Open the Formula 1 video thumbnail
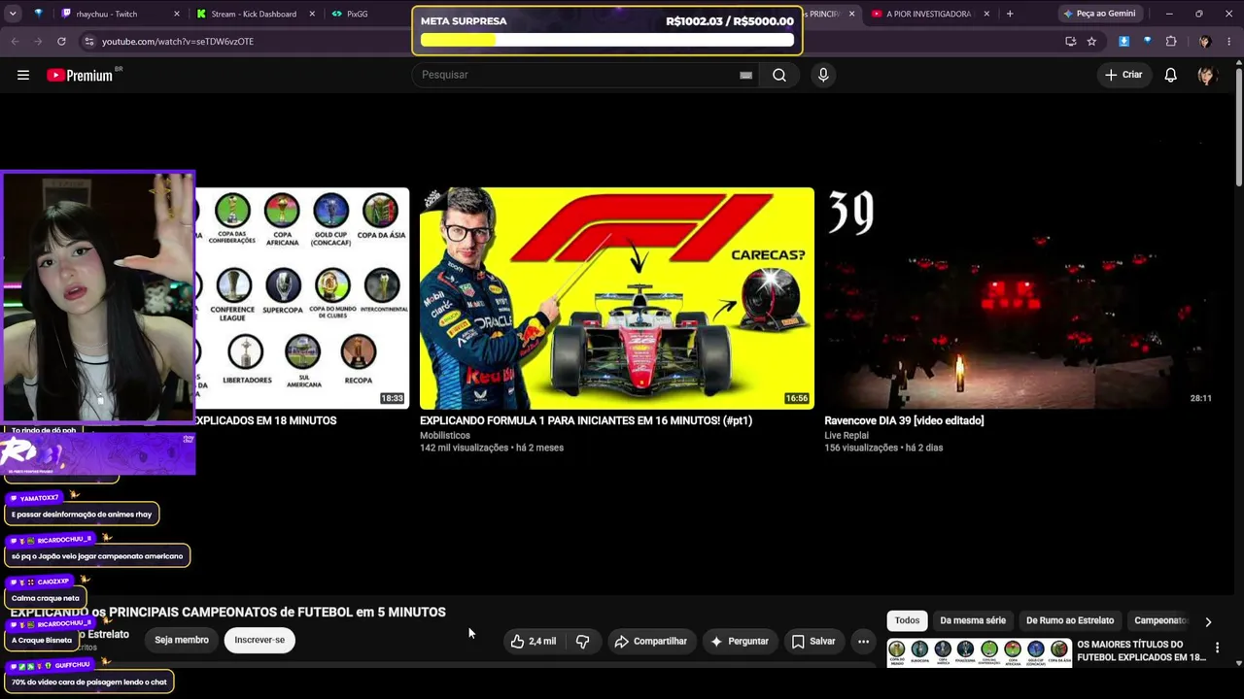Viewport: 1244px width, 699px height. (x=617, y=298)
